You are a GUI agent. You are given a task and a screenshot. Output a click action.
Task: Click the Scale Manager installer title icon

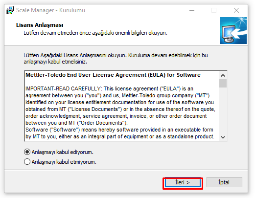[10, 10]
